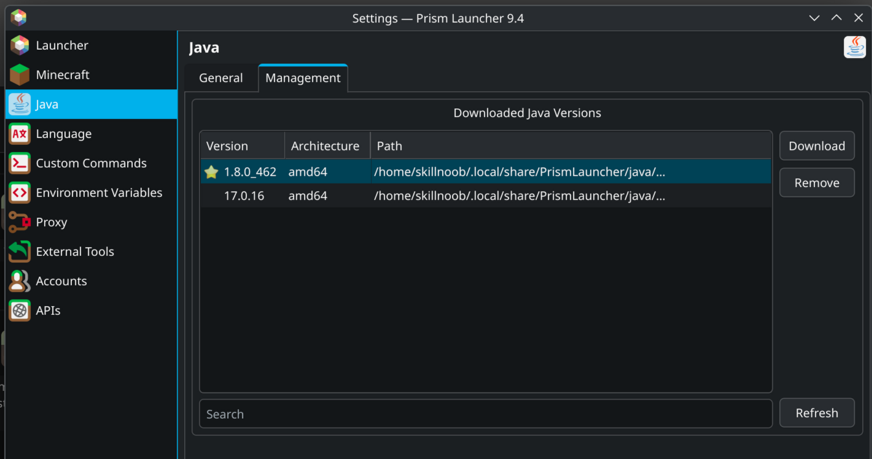Open the Proxy settings icon
Image resolution: width=872 pixels, height=459 pixels.
coord(20,222)
